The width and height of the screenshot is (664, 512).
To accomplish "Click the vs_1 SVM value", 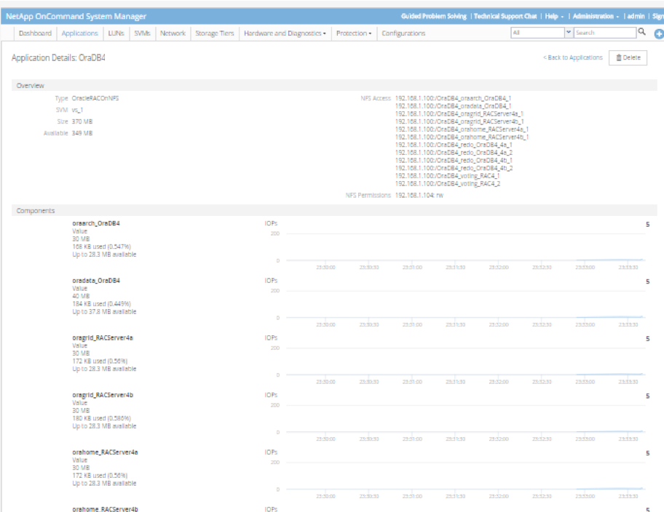I will click(x=77, y=110).
